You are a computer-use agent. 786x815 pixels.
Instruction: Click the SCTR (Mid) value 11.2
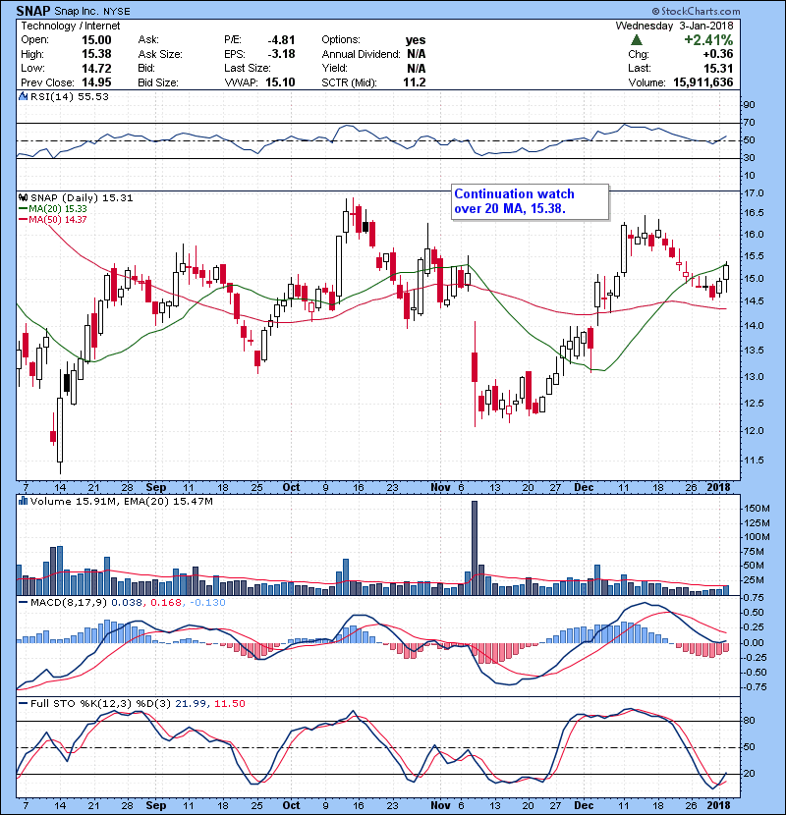[414, 82]
